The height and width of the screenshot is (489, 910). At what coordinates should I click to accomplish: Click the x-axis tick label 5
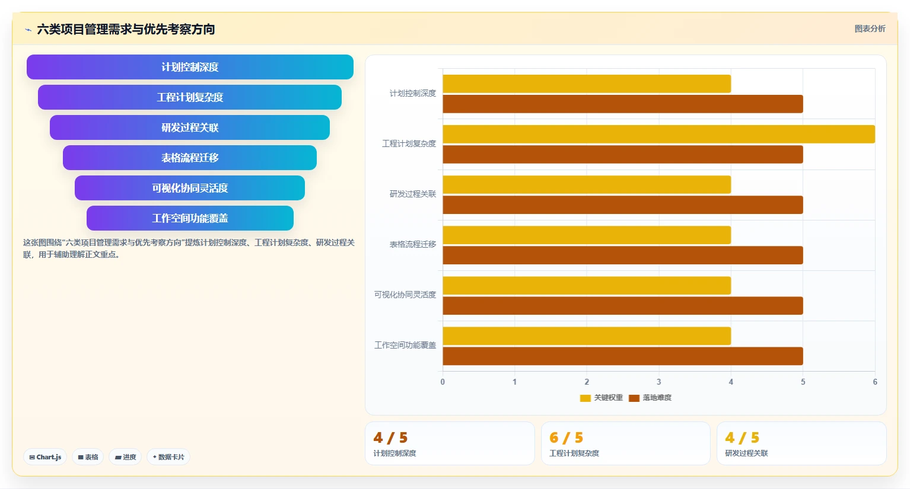click(x=803, y=382)
